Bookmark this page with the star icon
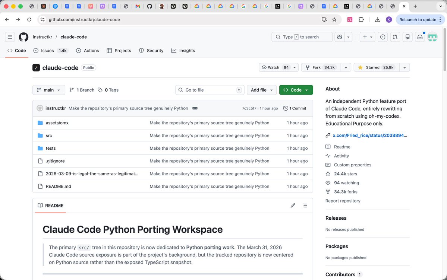The height and width of the screenshot is (280, 447). coord(334,20)
